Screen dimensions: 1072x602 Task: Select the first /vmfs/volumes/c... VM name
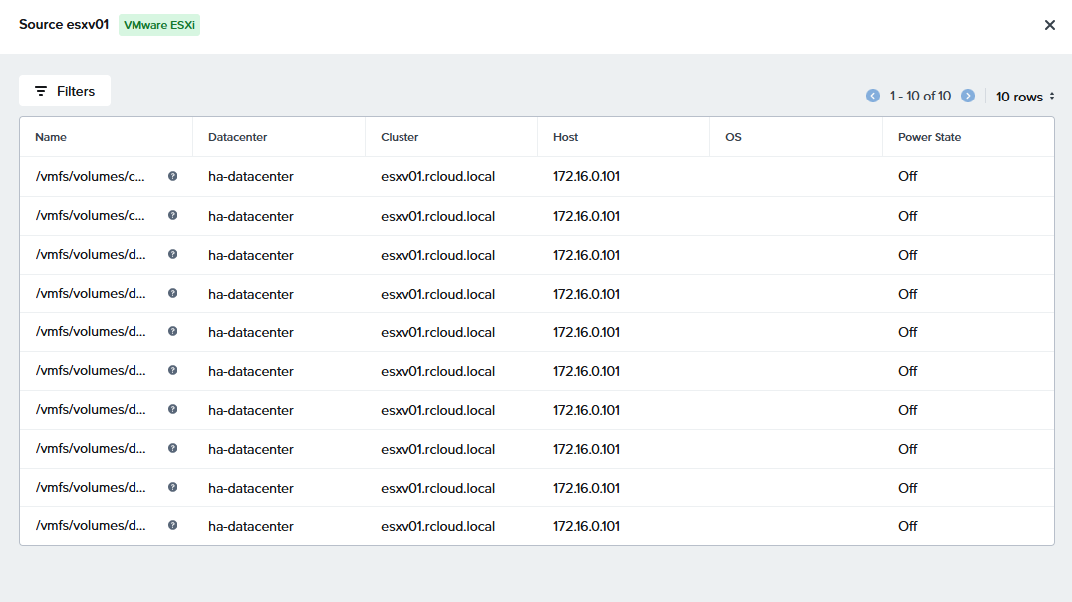[91, 177]
